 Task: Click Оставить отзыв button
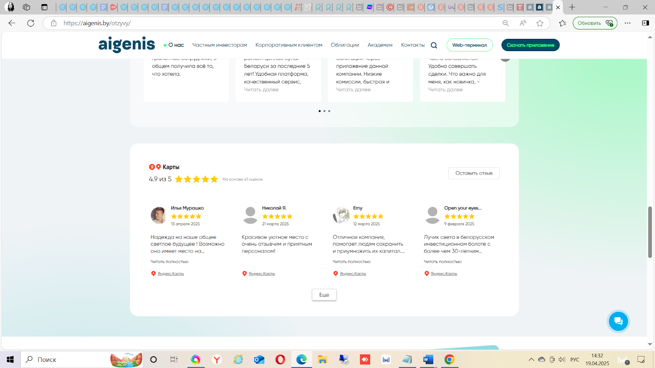pyautogui.click(x=474, y=173)
